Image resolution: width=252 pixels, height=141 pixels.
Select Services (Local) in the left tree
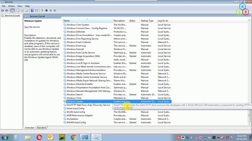pos(12,16)
